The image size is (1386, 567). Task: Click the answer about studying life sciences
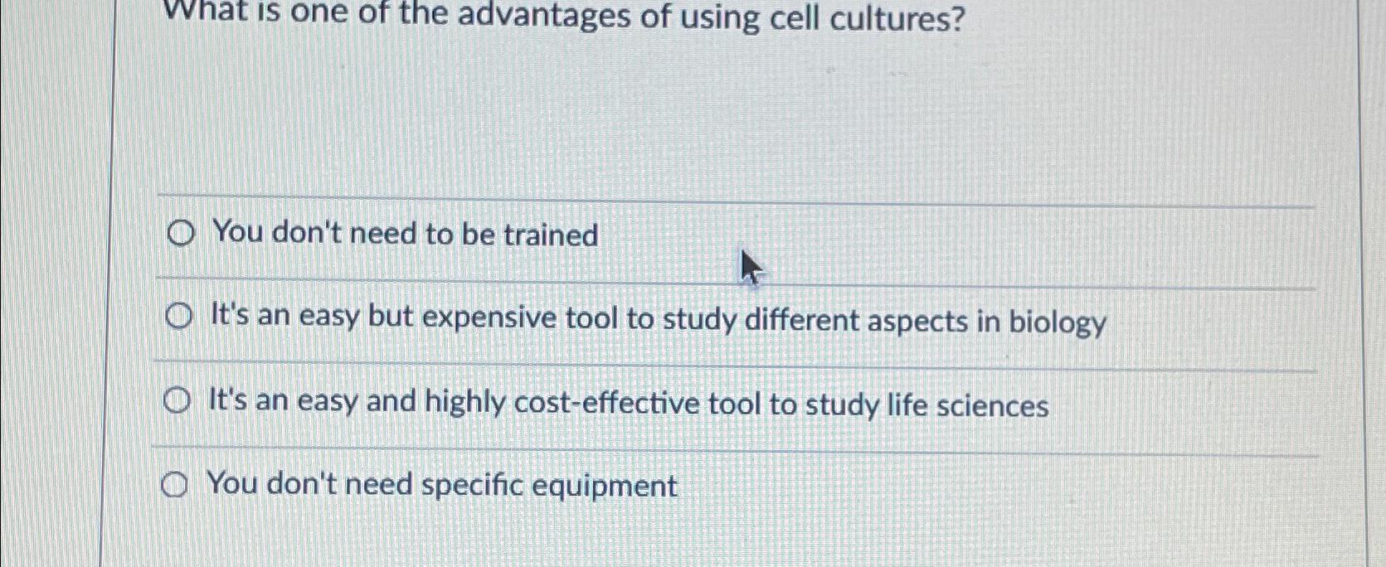(x=628, y=405)
